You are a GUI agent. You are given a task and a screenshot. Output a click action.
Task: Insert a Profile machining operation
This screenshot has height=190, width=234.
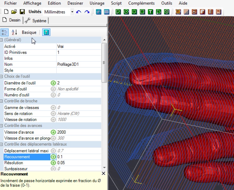pos(178,12)
